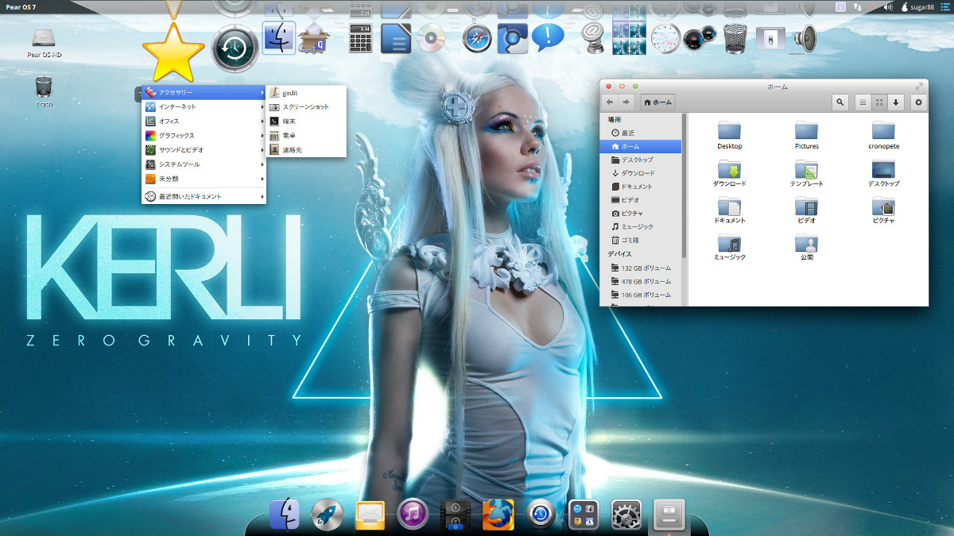Viewport: 954px width, 536px height.
Task: Launch the purple music player dock icon
Action: [x=413, y=515]
